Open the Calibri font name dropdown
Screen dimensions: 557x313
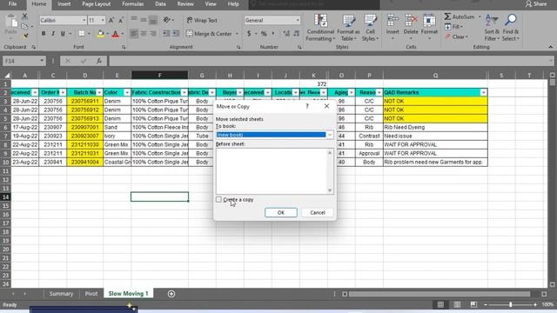[84, 20]
